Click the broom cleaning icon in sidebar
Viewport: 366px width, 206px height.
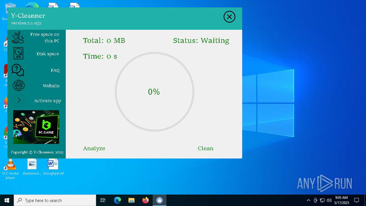(18, 37)
